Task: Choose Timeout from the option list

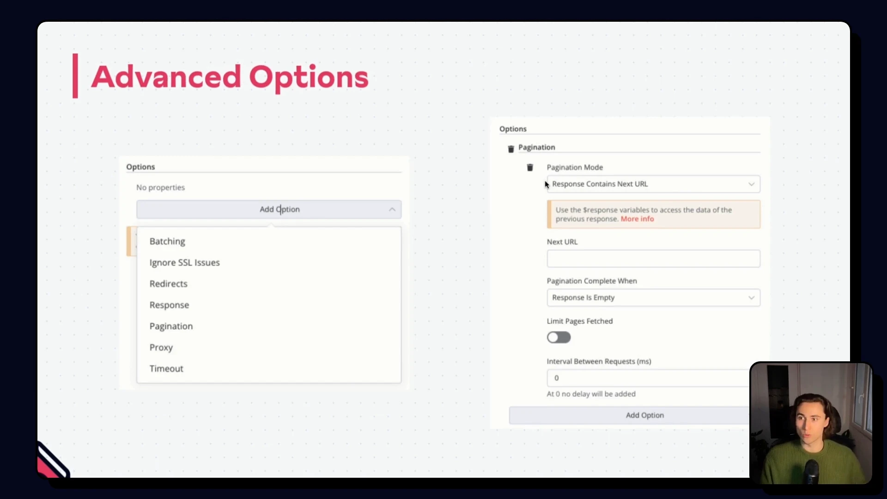Action: pos(166,369)
